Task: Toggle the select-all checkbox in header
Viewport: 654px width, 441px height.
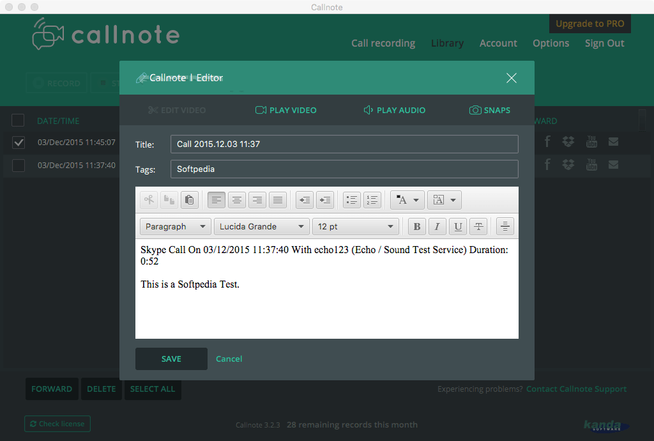Action: [18, 120]
